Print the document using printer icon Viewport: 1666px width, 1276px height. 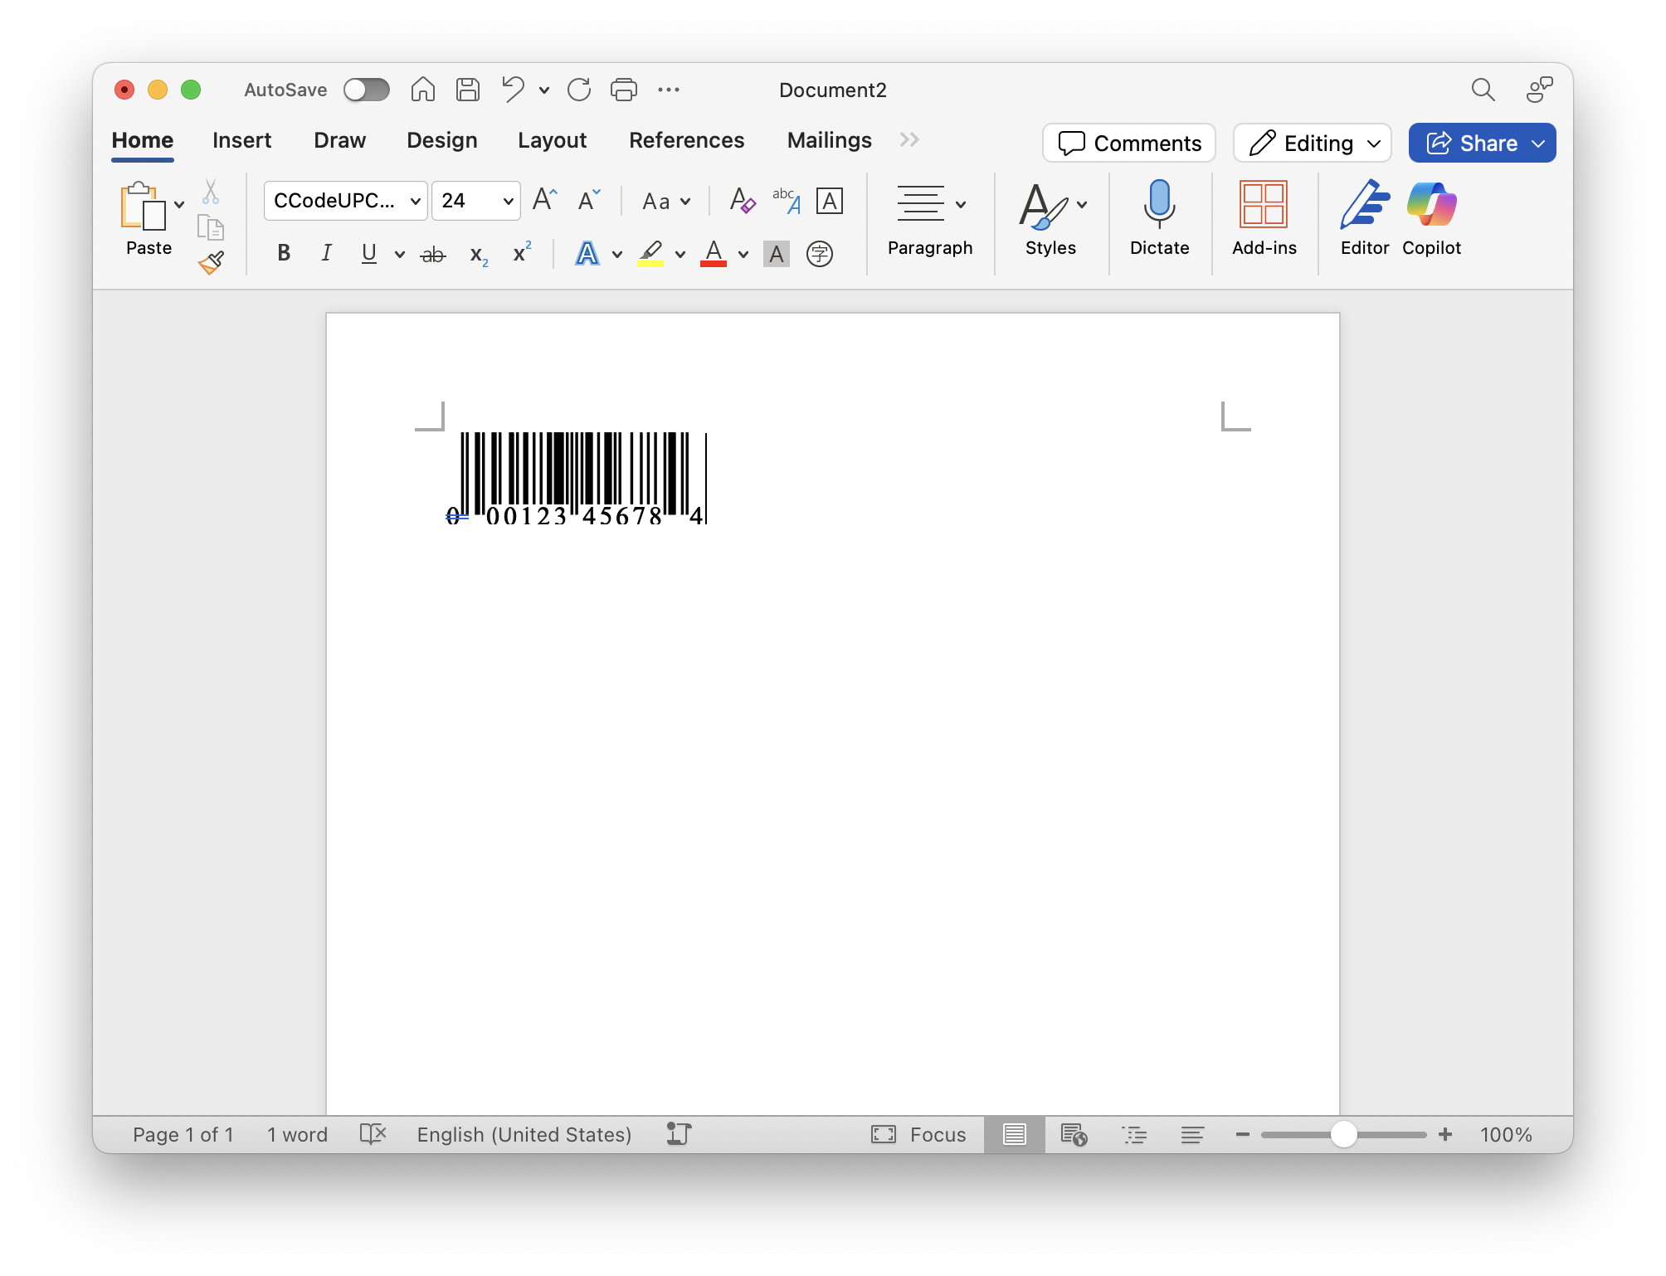tap(624, 90)
